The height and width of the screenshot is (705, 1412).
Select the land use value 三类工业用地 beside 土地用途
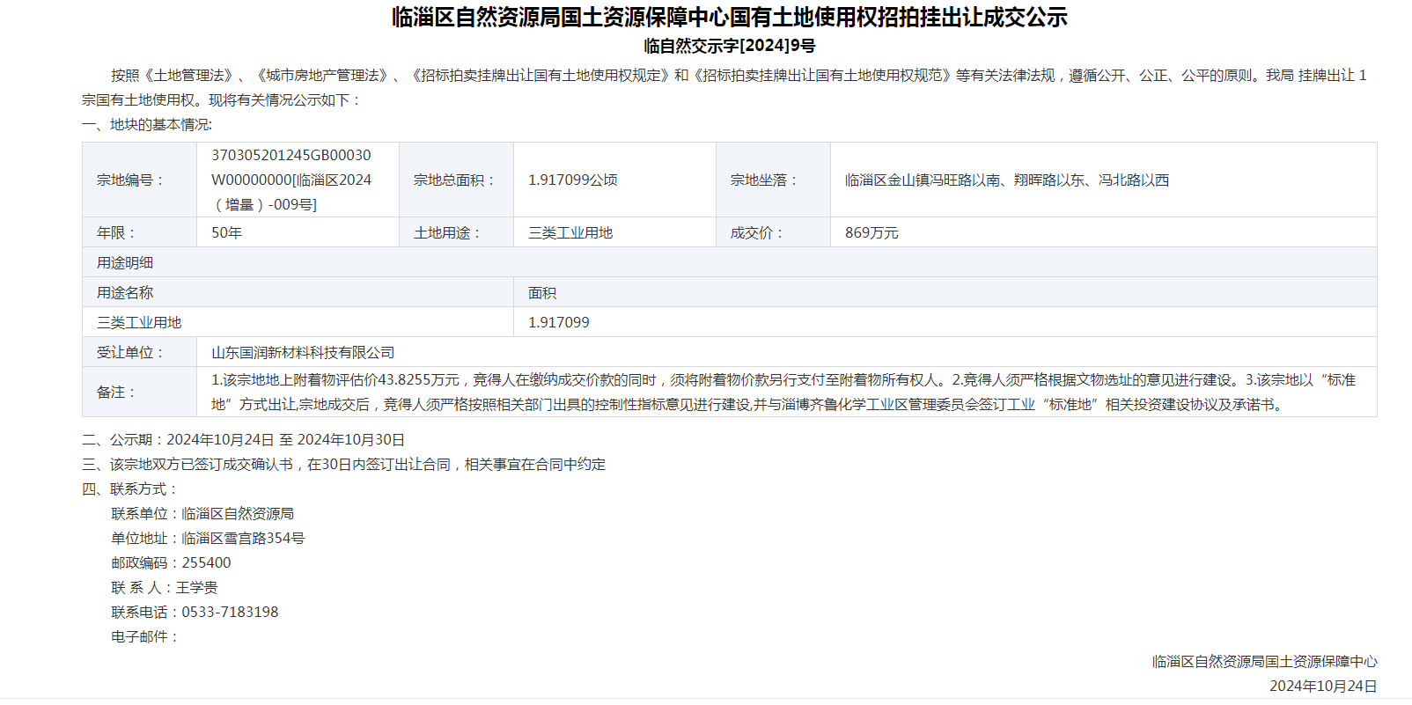coord(570,232)
